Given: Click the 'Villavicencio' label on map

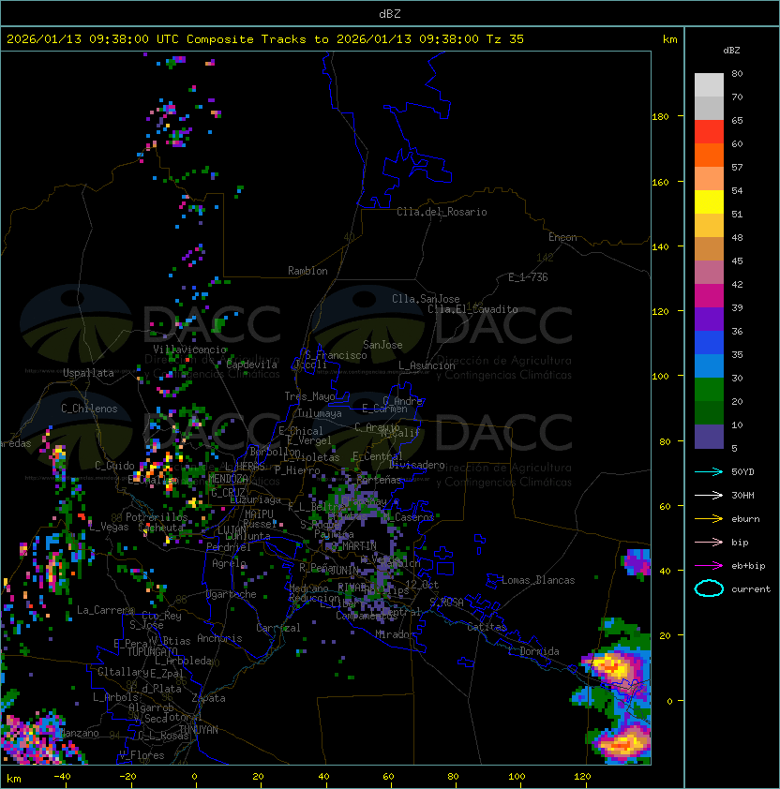Looking at the screenshot, I should 189,350.
